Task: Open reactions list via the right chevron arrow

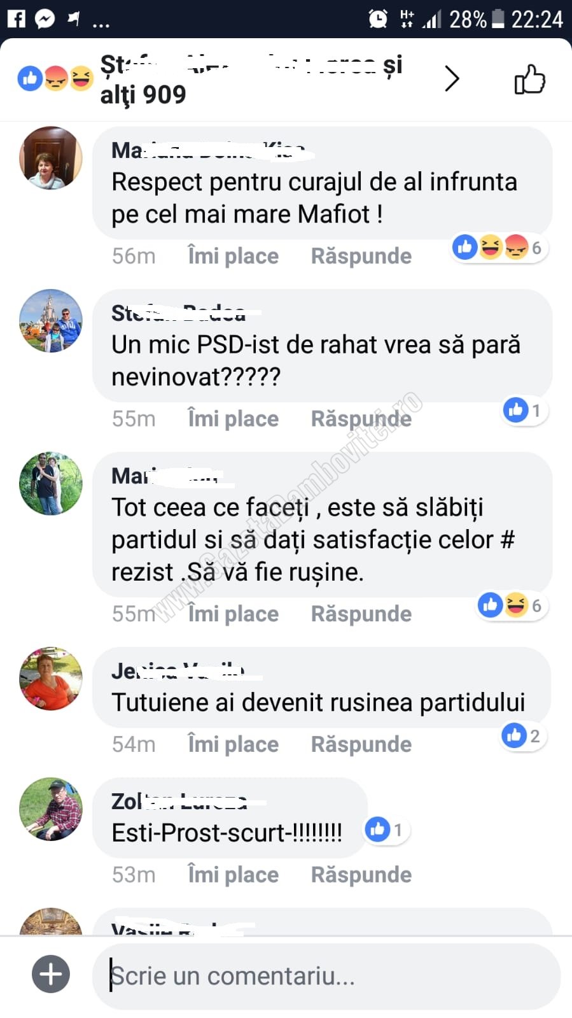Action: tap(451, 79)
